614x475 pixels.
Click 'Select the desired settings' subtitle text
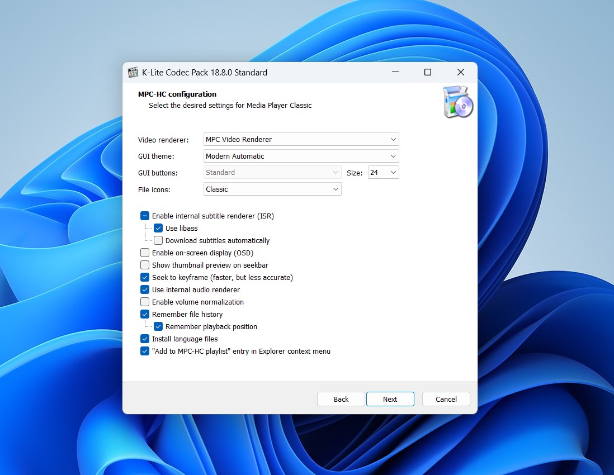(230, 106)
